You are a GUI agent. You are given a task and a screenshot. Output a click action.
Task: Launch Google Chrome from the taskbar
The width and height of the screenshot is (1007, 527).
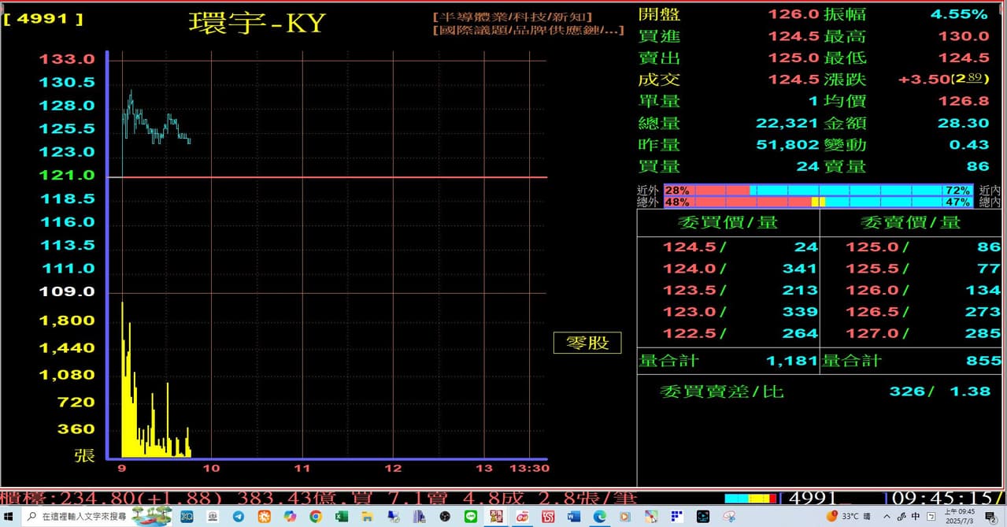316,518
